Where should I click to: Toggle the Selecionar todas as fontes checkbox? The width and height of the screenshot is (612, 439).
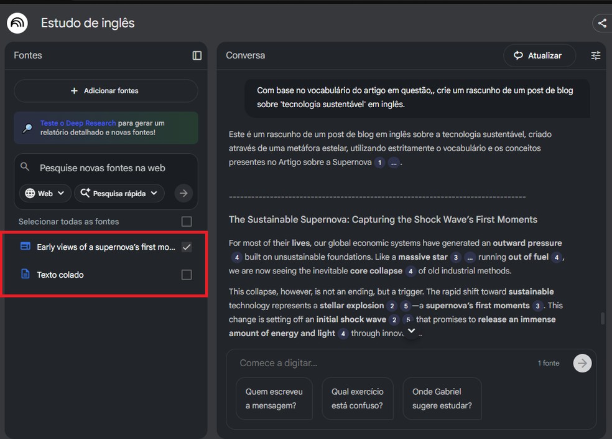(187, 222)
